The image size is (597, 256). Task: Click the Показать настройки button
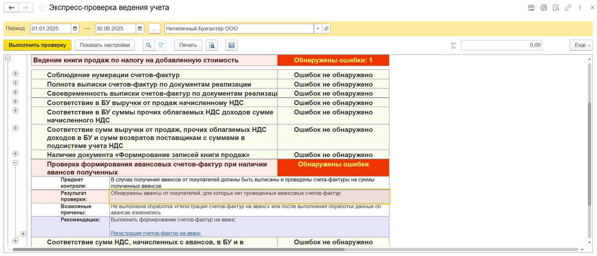(x=104, y=45)
